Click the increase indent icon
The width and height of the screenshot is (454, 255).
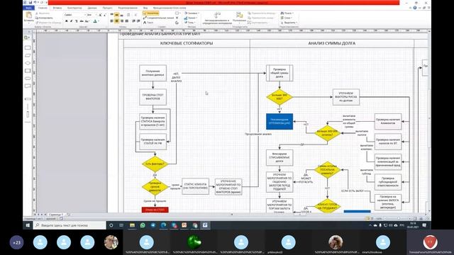(139, 21)
